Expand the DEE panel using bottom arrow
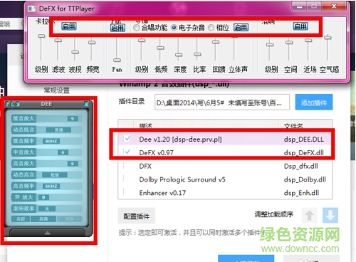 point(47,233)
